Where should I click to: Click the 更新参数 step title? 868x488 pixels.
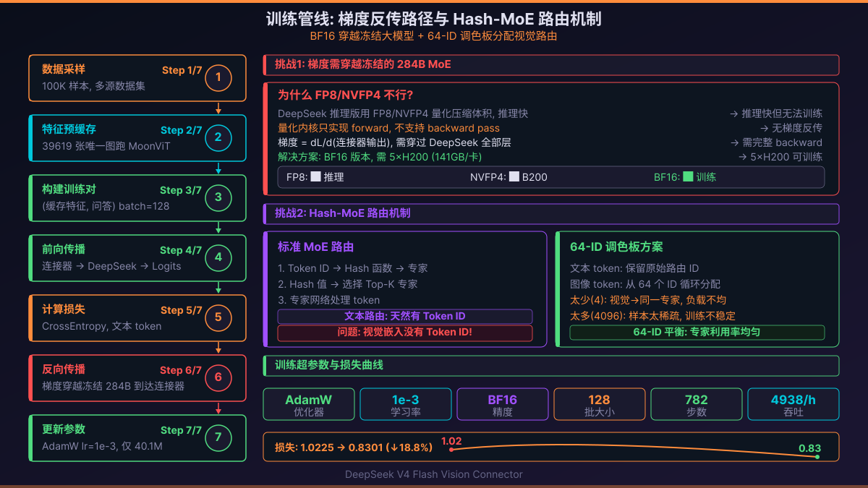(64, 429)
